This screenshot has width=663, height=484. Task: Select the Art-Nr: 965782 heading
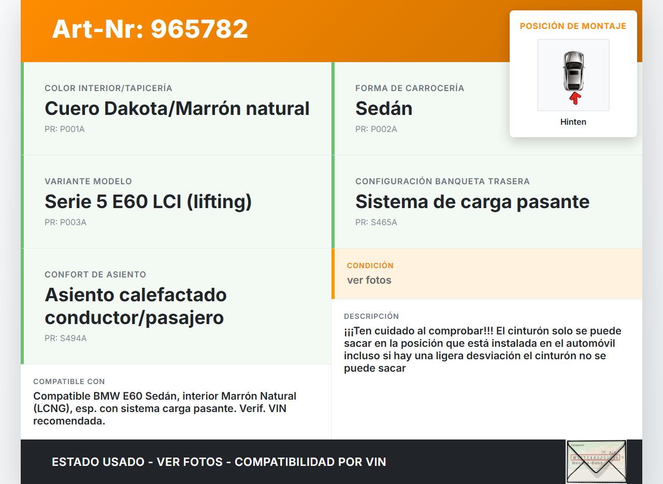click(150, 29)
